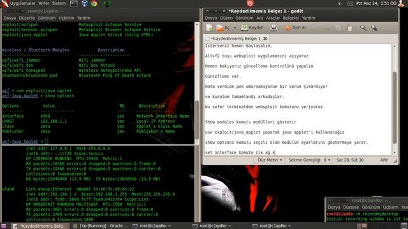The width and height of the screenshot is (408, 229).
Task: Close the Kaydedilmemiş Belge: 1 tab
Action: coord(265,38)
